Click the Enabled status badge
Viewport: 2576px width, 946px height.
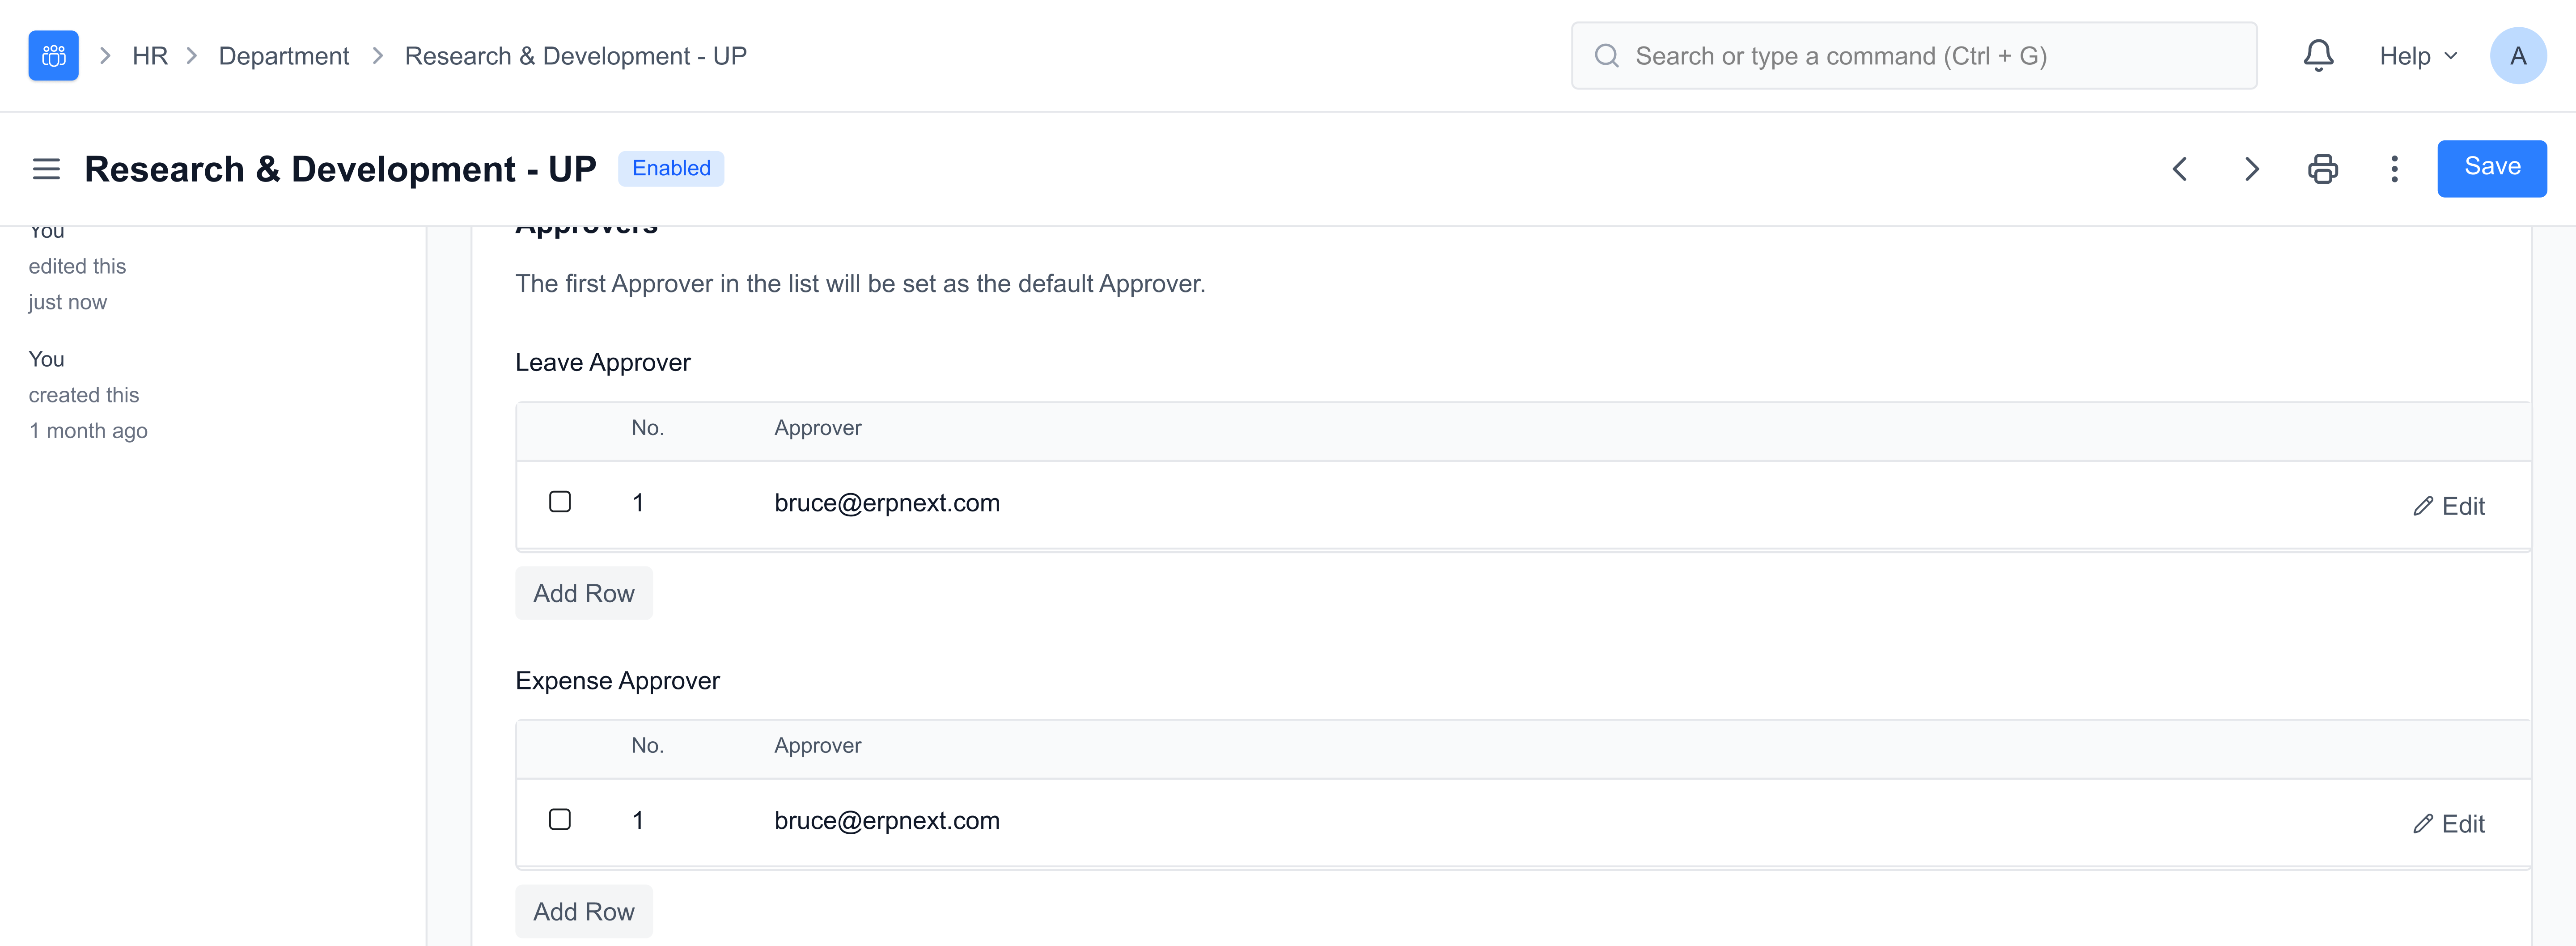pyautogui.click(x=671, y=168)
